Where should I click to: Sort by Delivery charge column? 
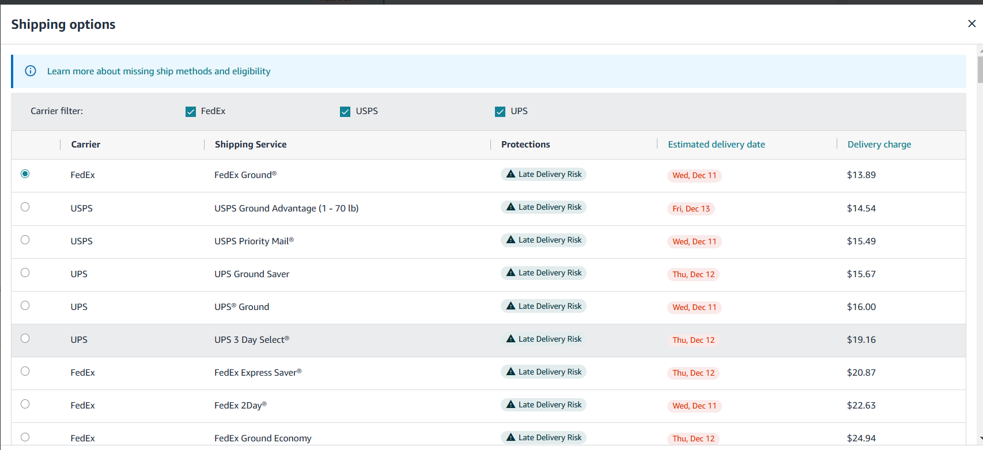[x=879, y=145]
